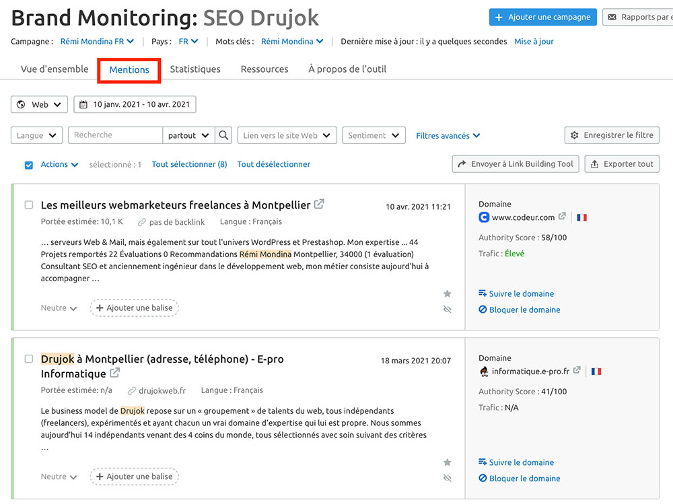Click the 18 mars 2021 20:07 timestamp

(x=416, y=361)
